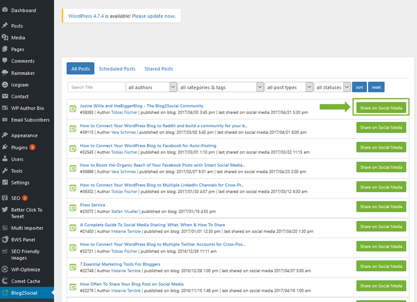
Task: Click the reset button
Action: (x=376, y=87)
